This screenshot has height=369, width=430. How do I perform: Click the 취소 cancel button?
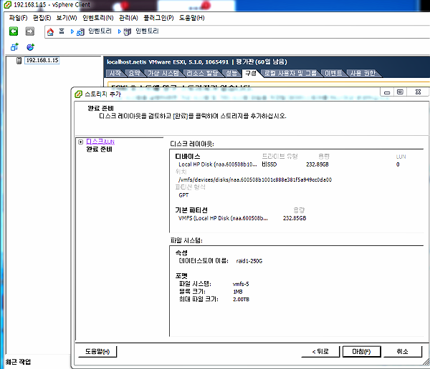402,352
